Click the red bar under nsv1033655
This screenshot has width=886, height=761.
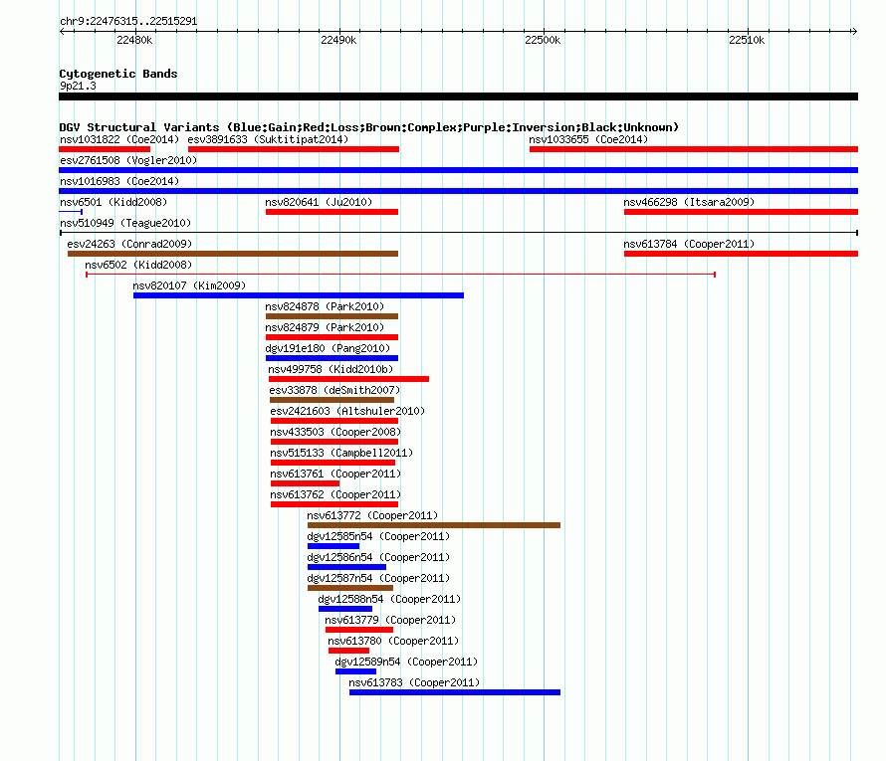[x=694, y=149]
